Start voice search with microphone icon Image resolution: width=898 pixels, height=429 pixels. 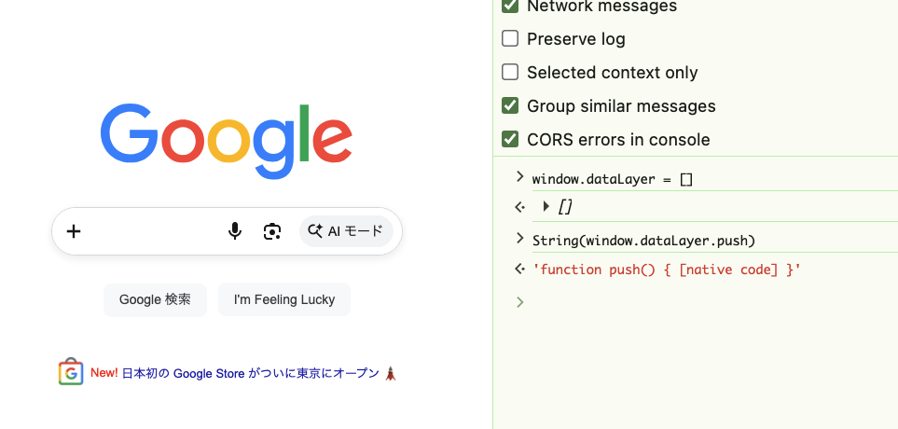[235, 231]
